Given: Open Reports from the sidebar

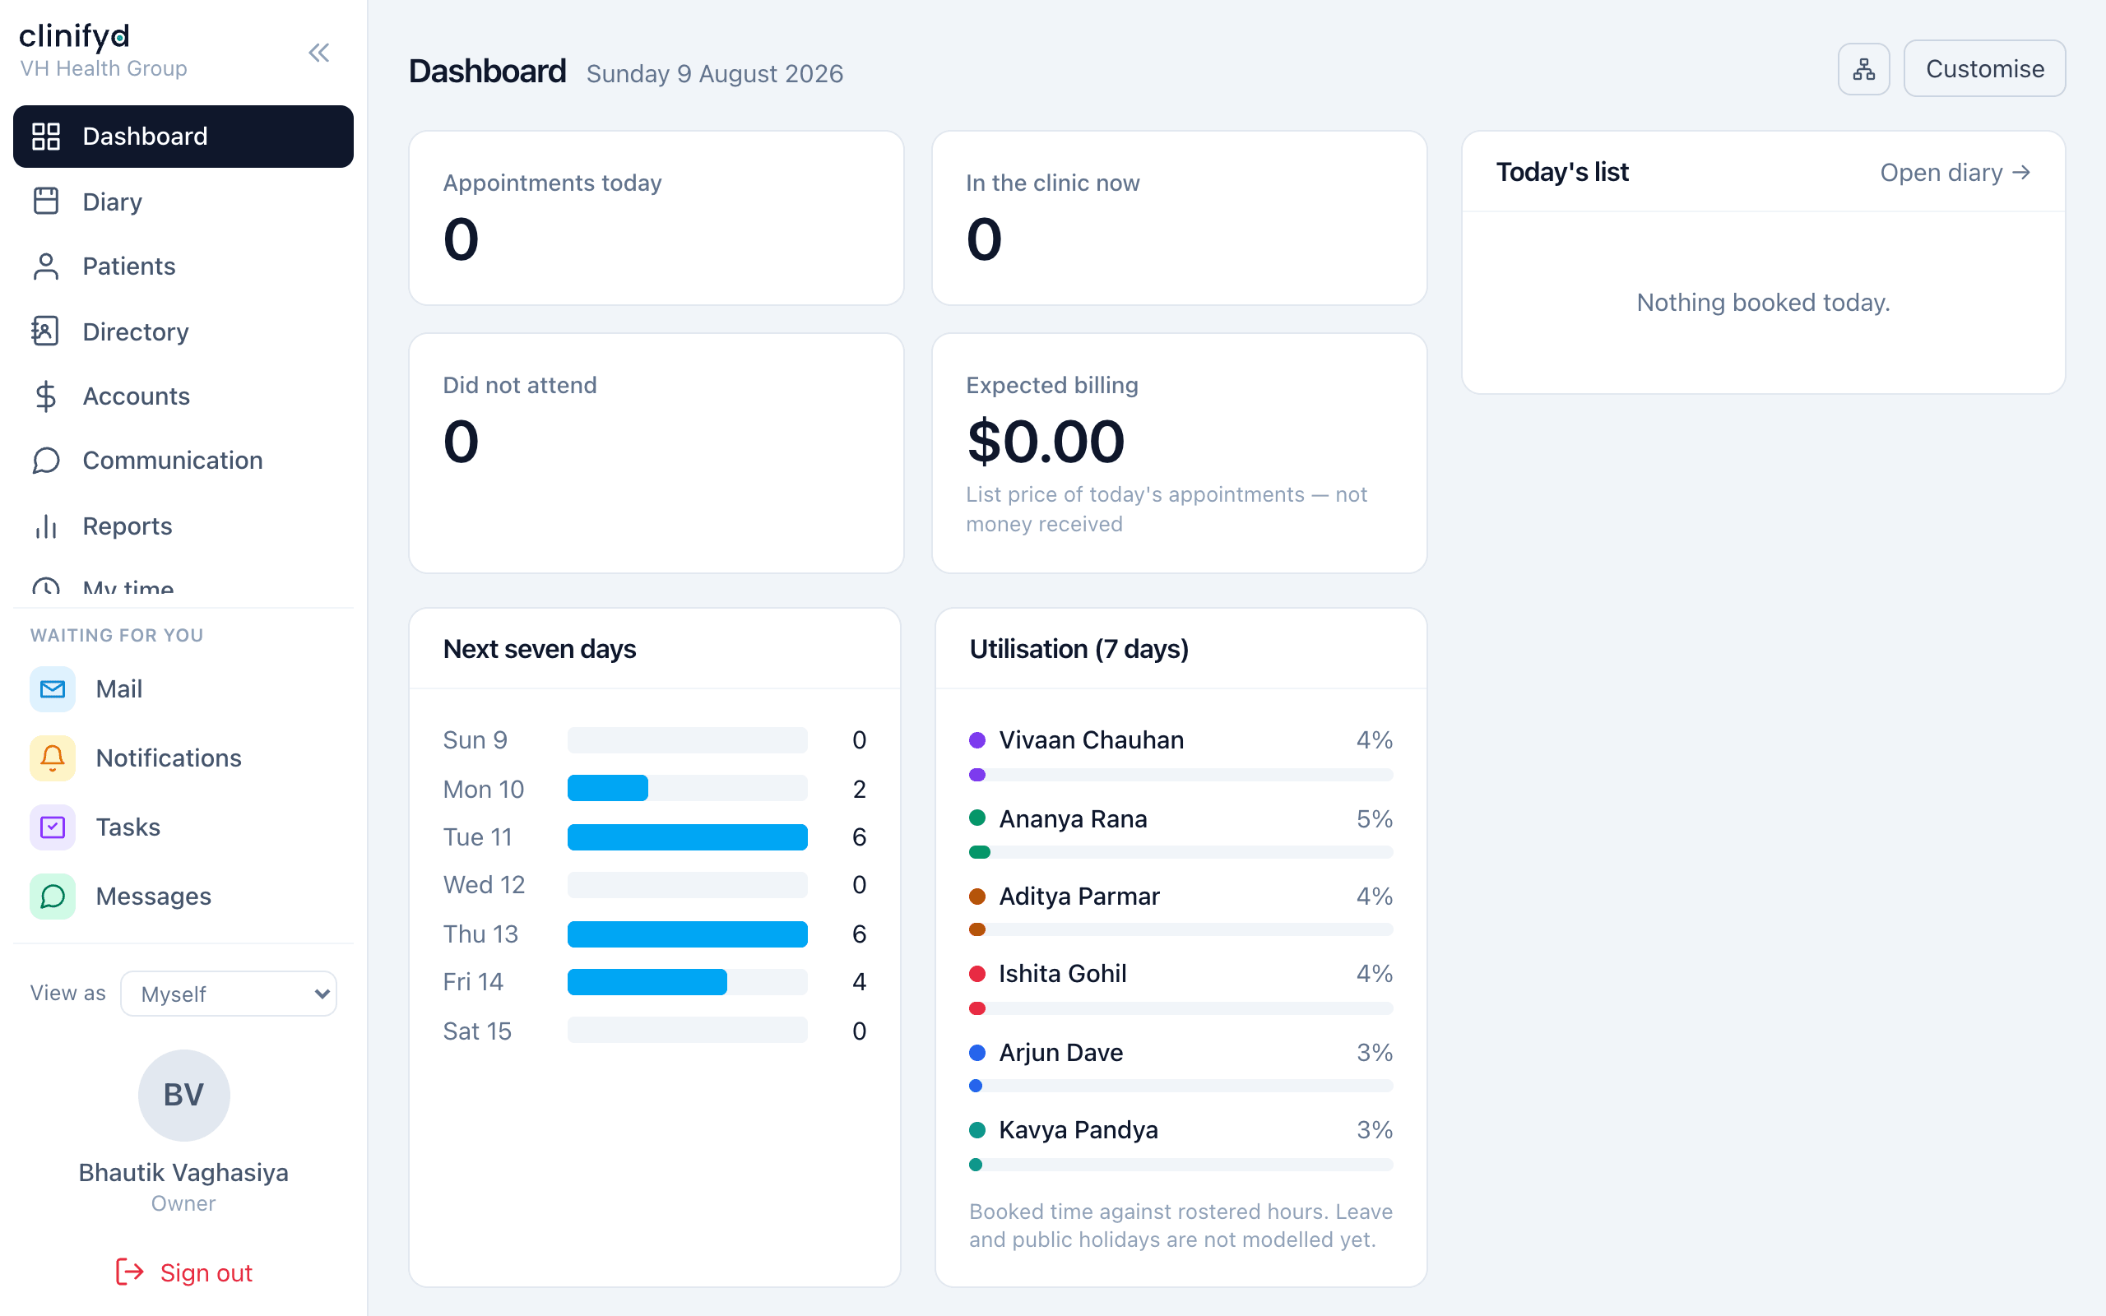Looking at the screenshot, I should (183, 526).
